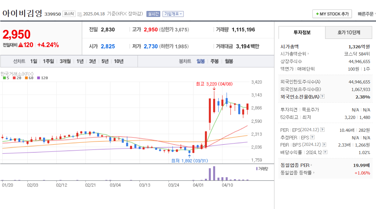The image size is (376, 209).
Task: Select 10년 line chart period
Action: click(x=119, y=62)
